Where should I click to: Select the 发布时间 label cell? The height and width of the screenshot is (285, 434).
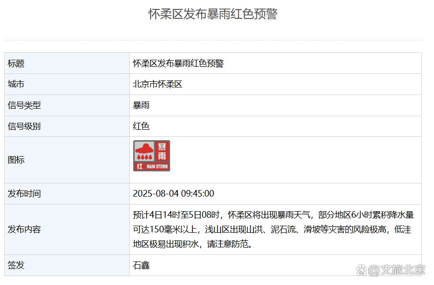pyautogui.click(x=24, y=194)
